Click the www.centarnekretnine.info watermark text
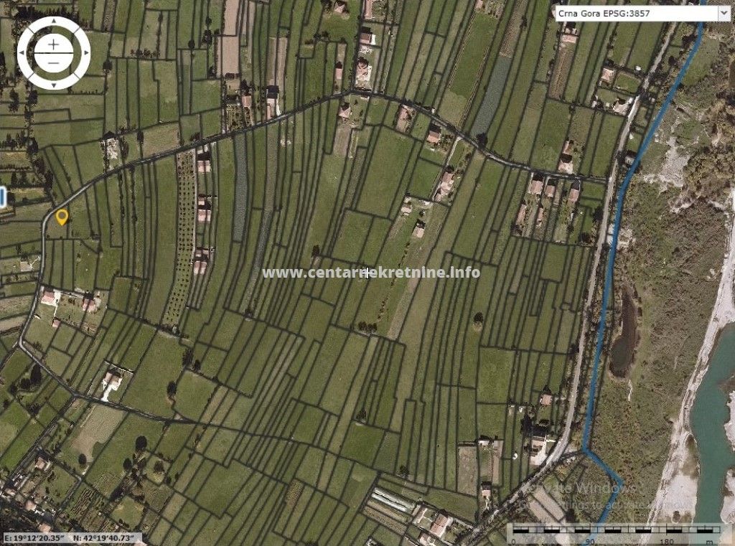This screenshot has width=735, height=546. point(371,273)
